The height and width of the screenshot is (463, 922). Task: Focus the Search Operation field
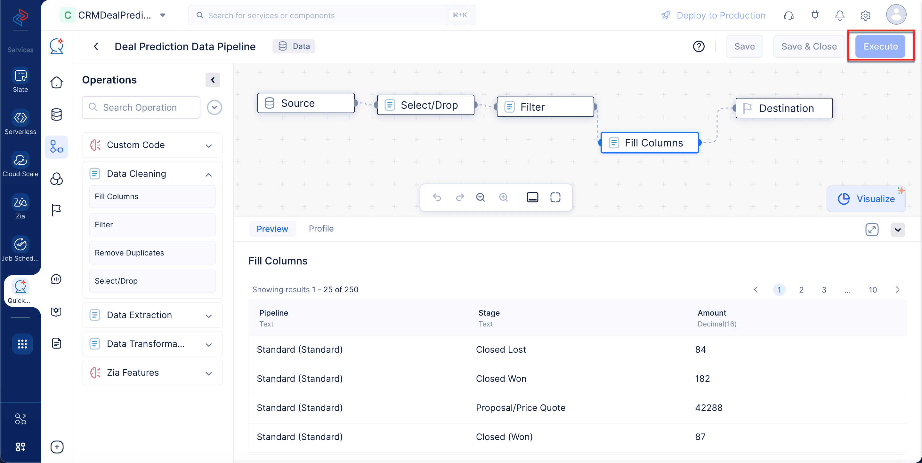point(141,107)
